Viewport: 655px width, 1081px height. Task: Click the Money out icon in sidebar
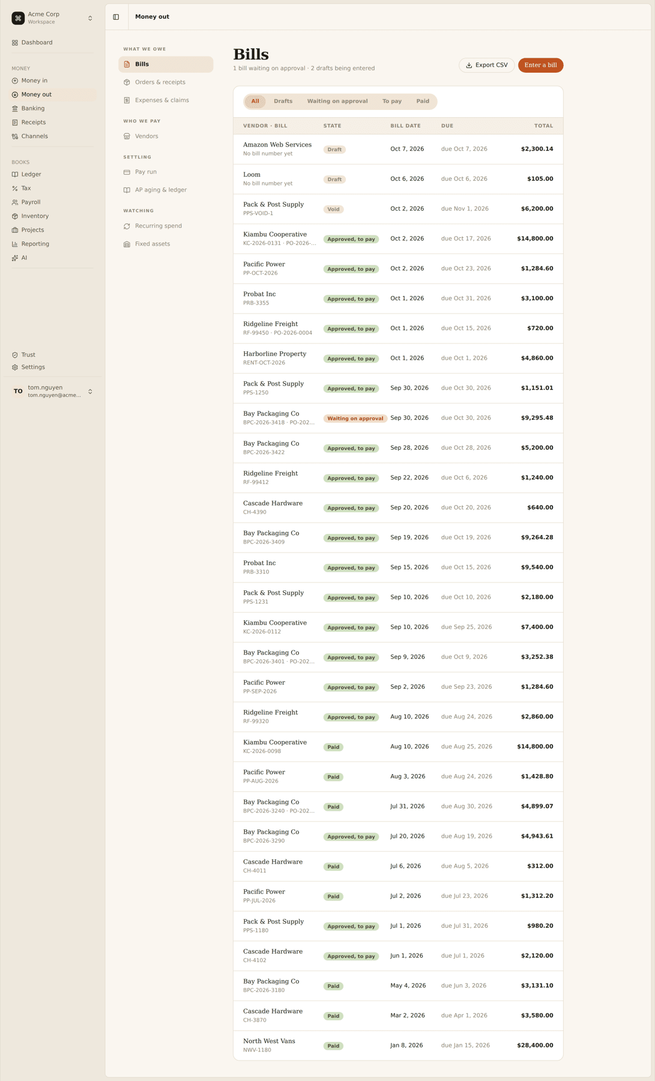(15, 94)
